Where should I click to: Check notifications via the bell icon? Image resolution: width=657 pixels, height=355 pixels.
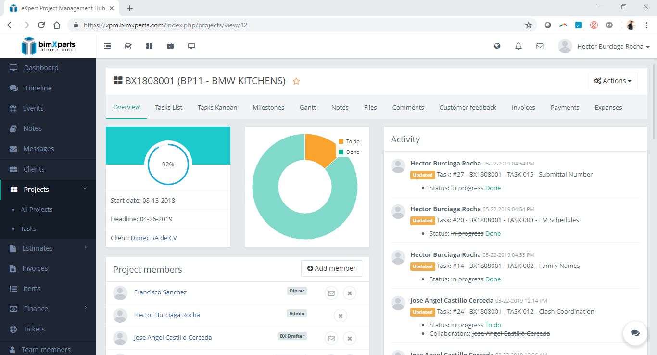pos(518,46)
